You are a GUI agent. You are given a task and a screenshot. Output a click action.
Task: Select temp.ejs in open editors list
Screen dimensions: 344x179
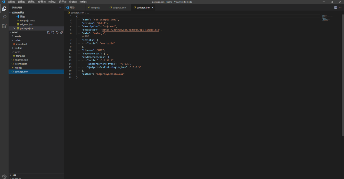click(x=36, y=21)
